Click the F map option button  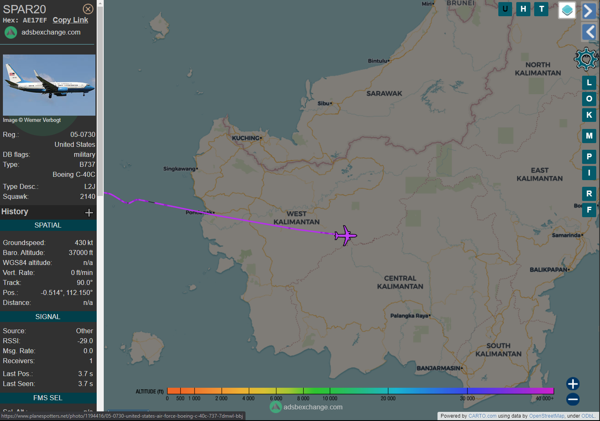[x=589, y=210]
